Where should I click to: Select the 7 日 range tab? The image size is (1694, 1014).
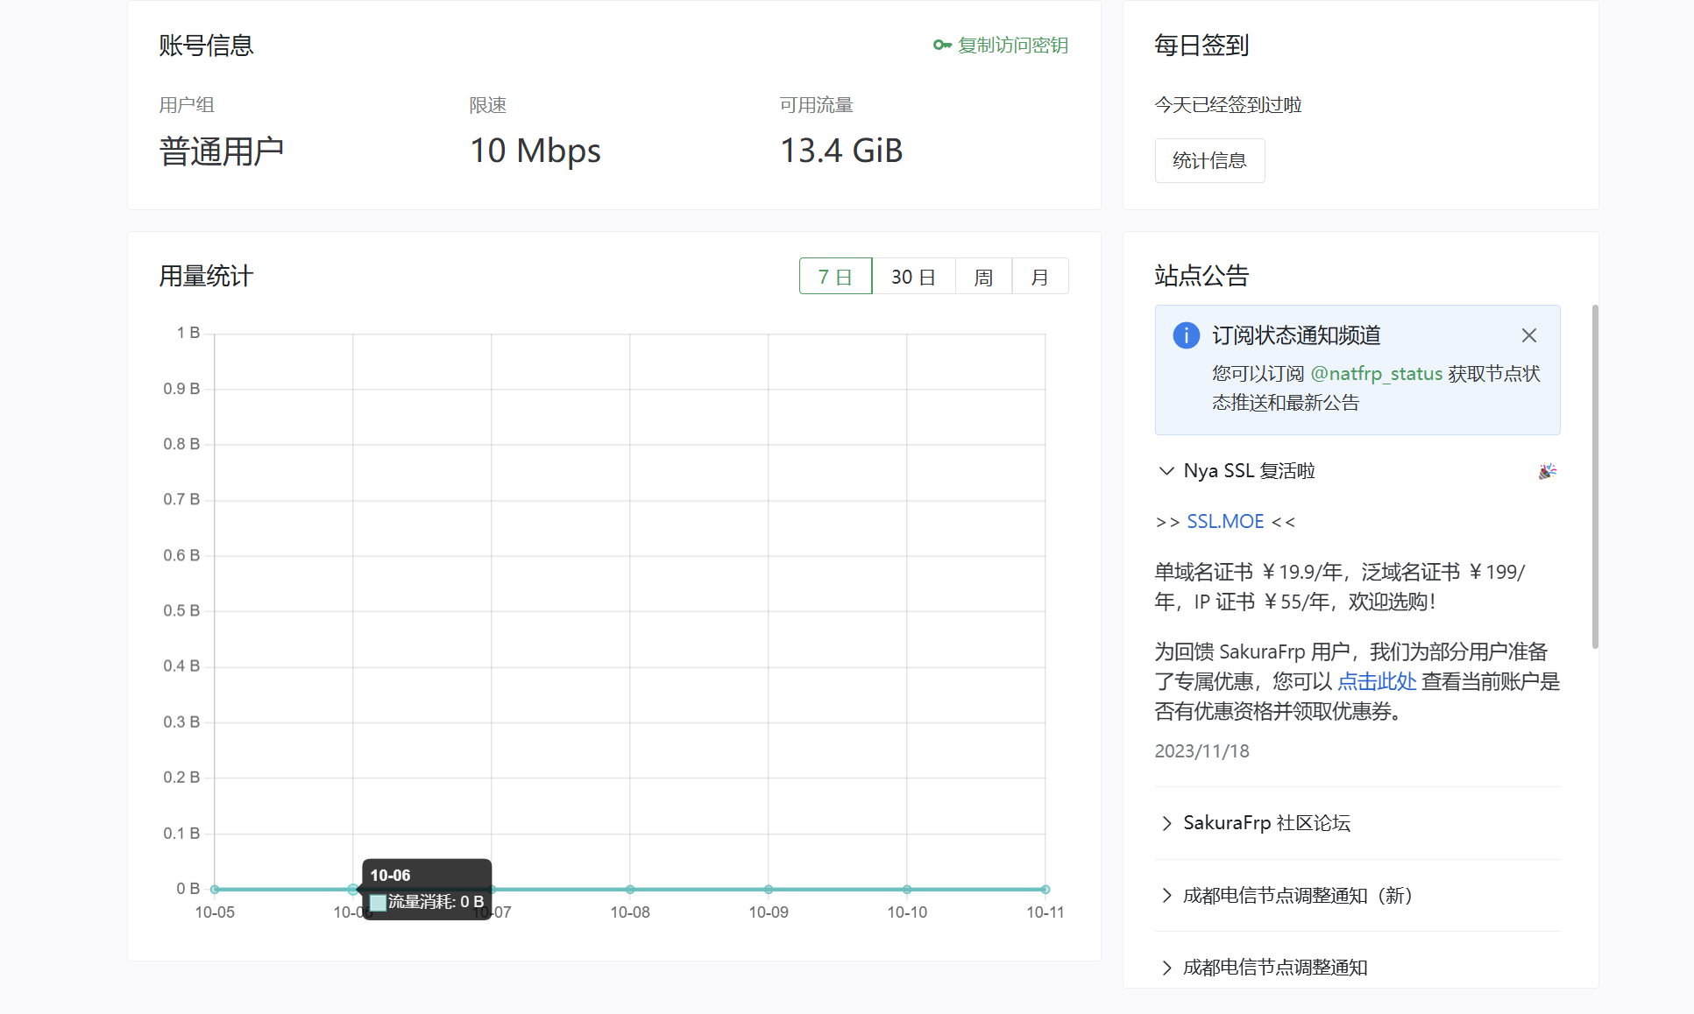(x=835, y=276)
